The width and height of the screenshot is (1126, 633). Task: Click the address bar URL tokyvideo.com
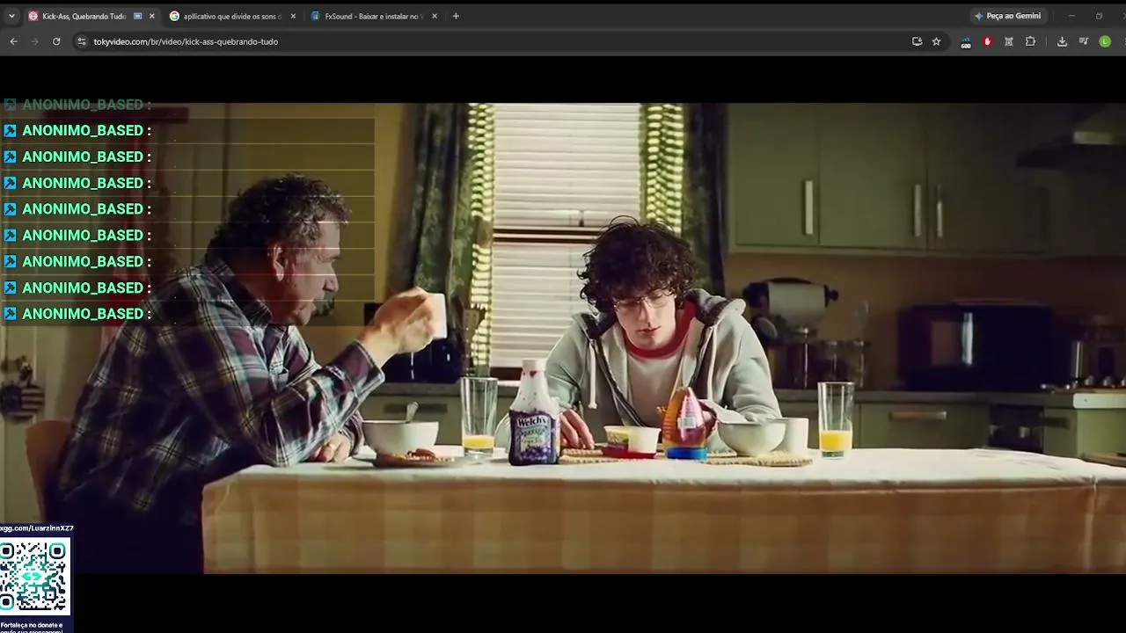tap(186, 41)
